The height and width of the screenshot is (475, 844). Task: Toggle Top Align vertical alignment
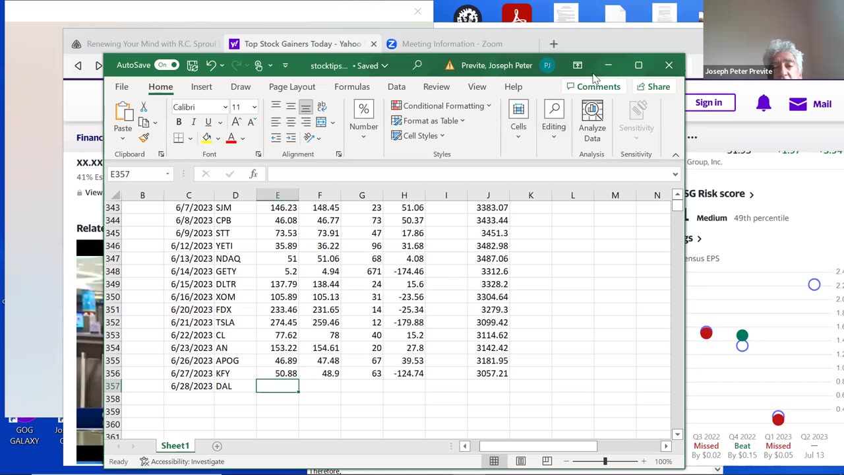276,106
